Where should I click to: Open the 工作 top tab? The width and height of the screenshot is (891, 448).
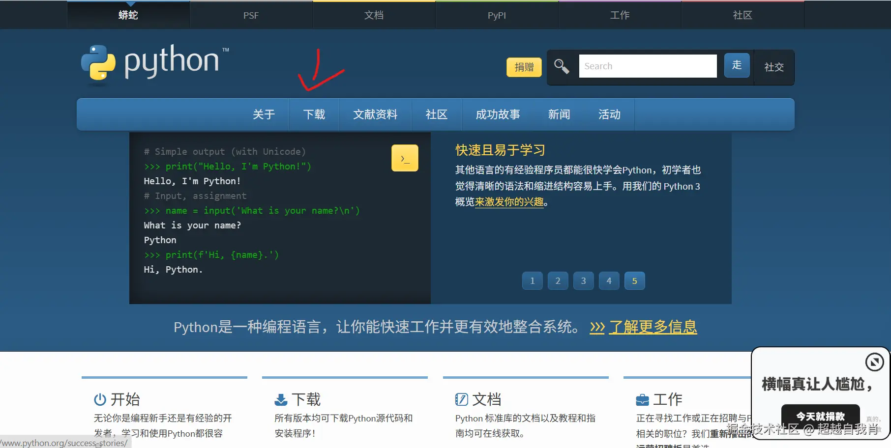pyautogui.click(x=620, y=15)
